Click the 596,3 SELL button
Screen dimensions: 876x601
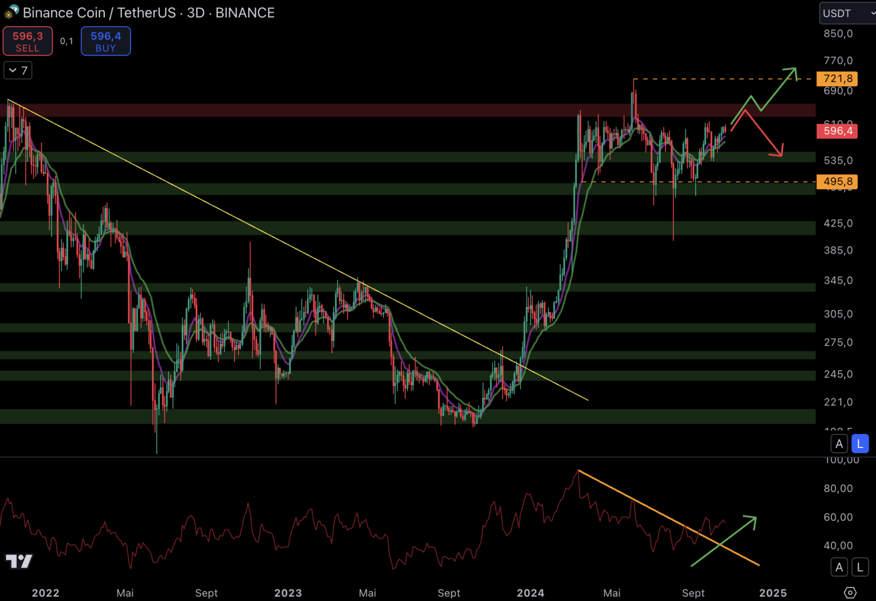click(28, 41)
